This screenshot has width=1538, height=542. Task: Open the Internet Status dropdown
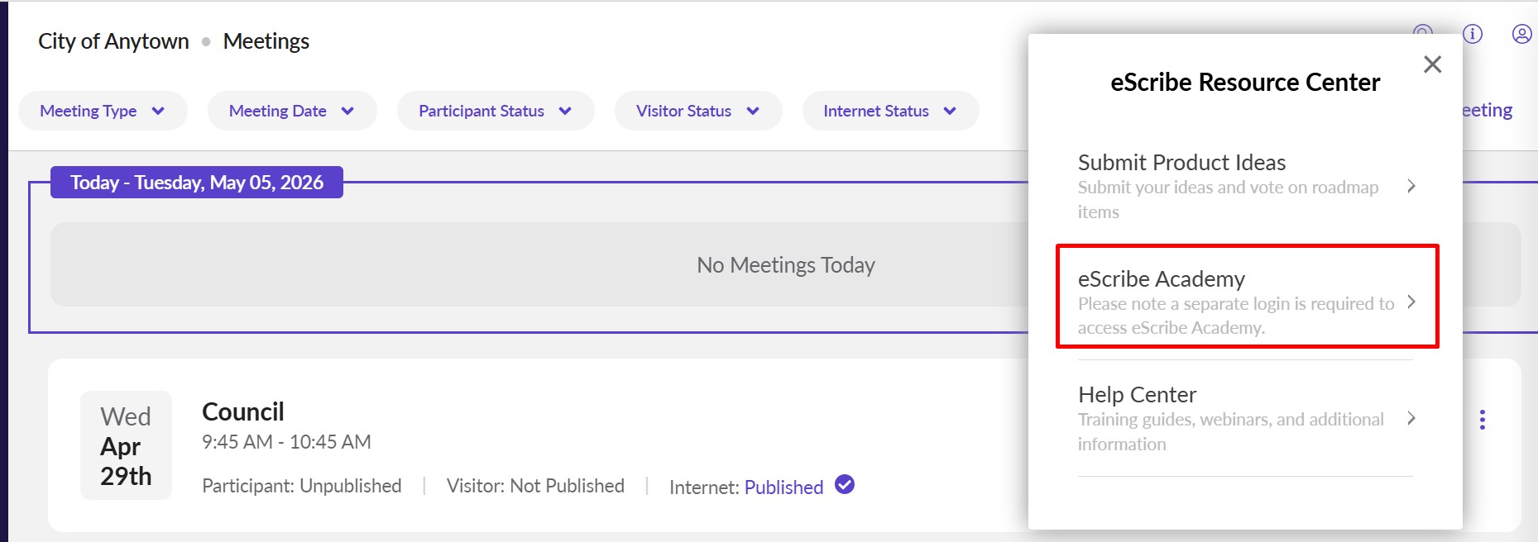tap(890, 111)
